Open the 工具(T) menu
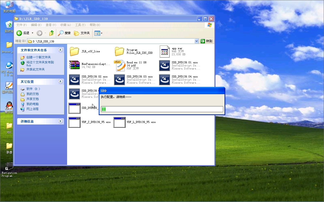 (x=80, y=25)
